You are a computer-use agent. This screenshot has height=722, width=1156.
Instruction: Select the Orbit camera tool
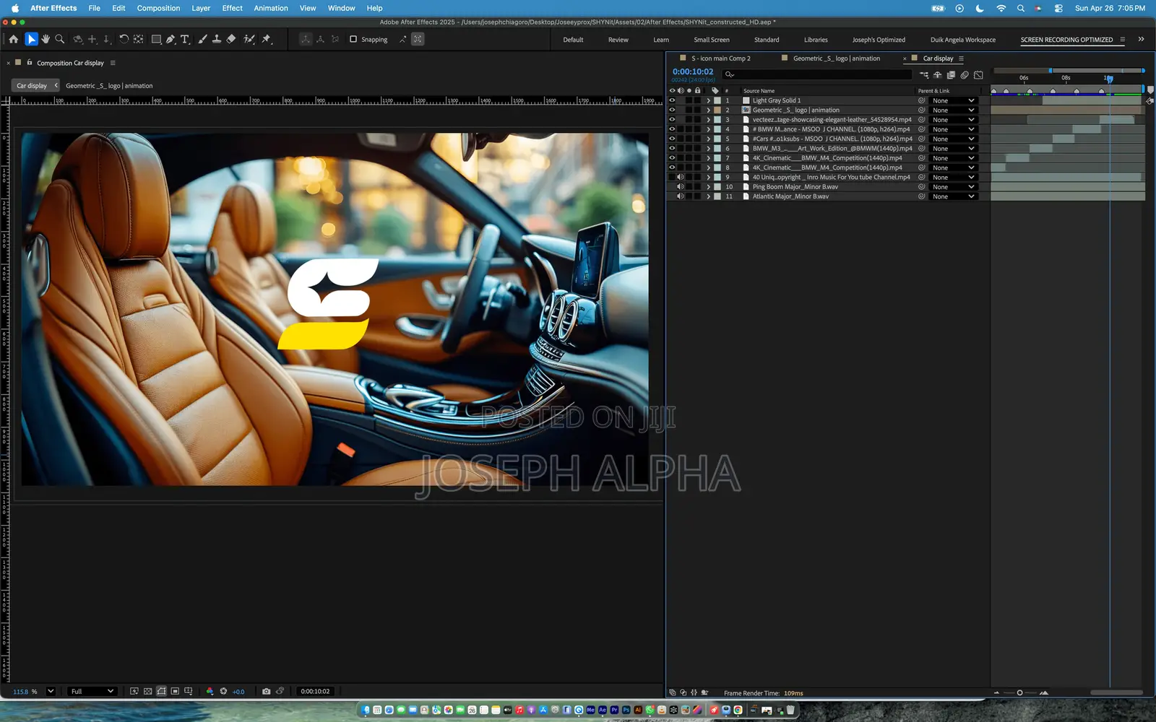pyautogui.click(x=77, y=39)
